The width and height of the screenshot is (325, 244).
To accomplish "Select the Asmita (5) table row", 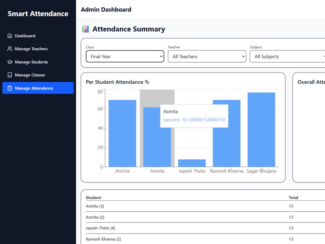I will click(x=205, y=217).
